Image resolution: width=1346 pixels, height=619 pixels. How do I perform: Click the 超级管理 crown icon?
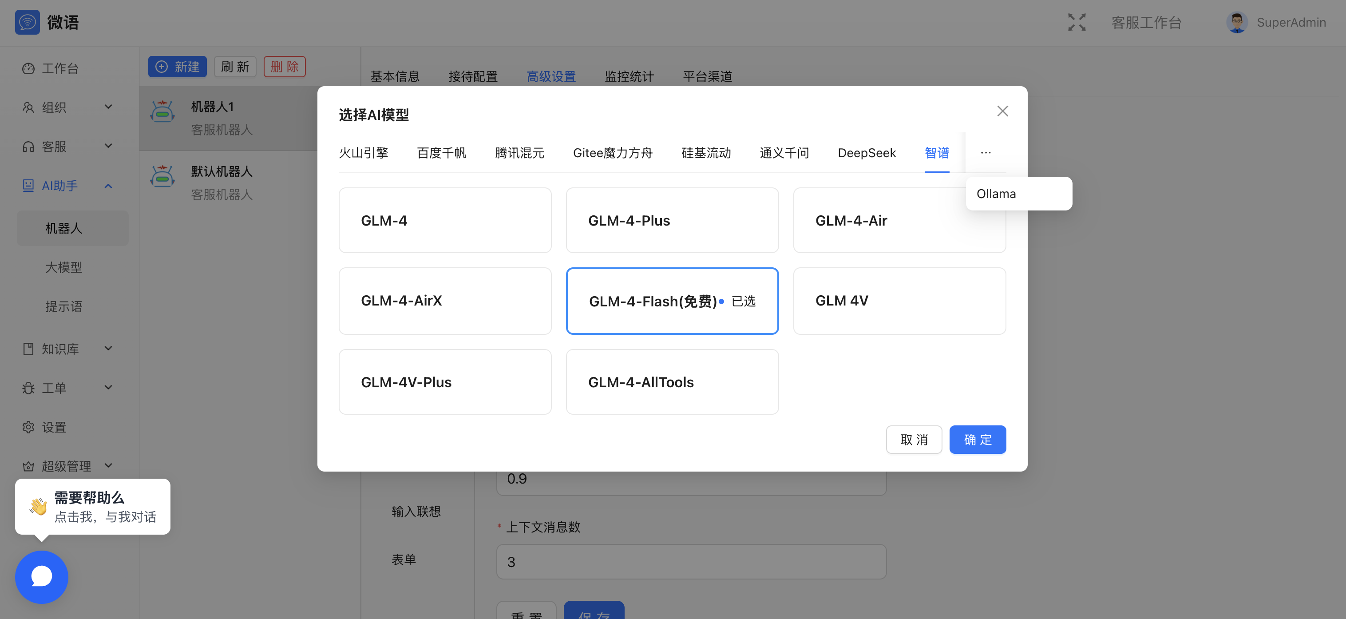[28, 466]
